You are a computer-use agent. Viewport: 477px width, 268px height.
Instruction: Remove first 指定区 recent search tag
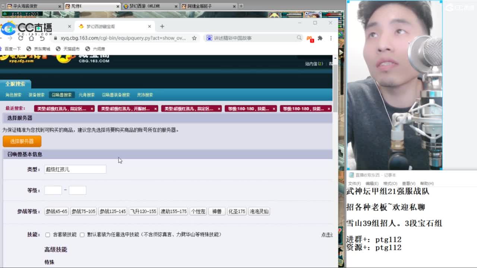tap(92, 109)
